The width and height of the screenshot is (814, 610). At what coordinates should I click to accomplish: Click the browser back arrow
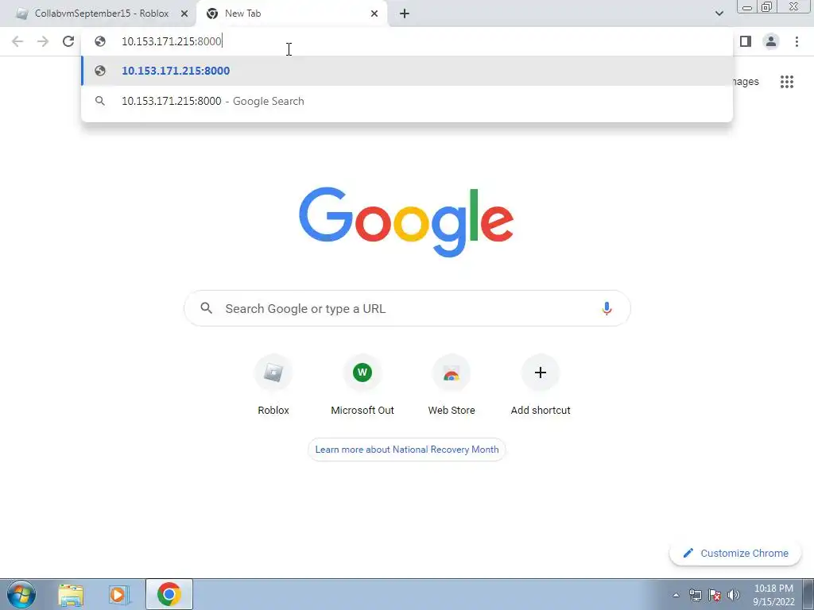(x=17, y=41)
